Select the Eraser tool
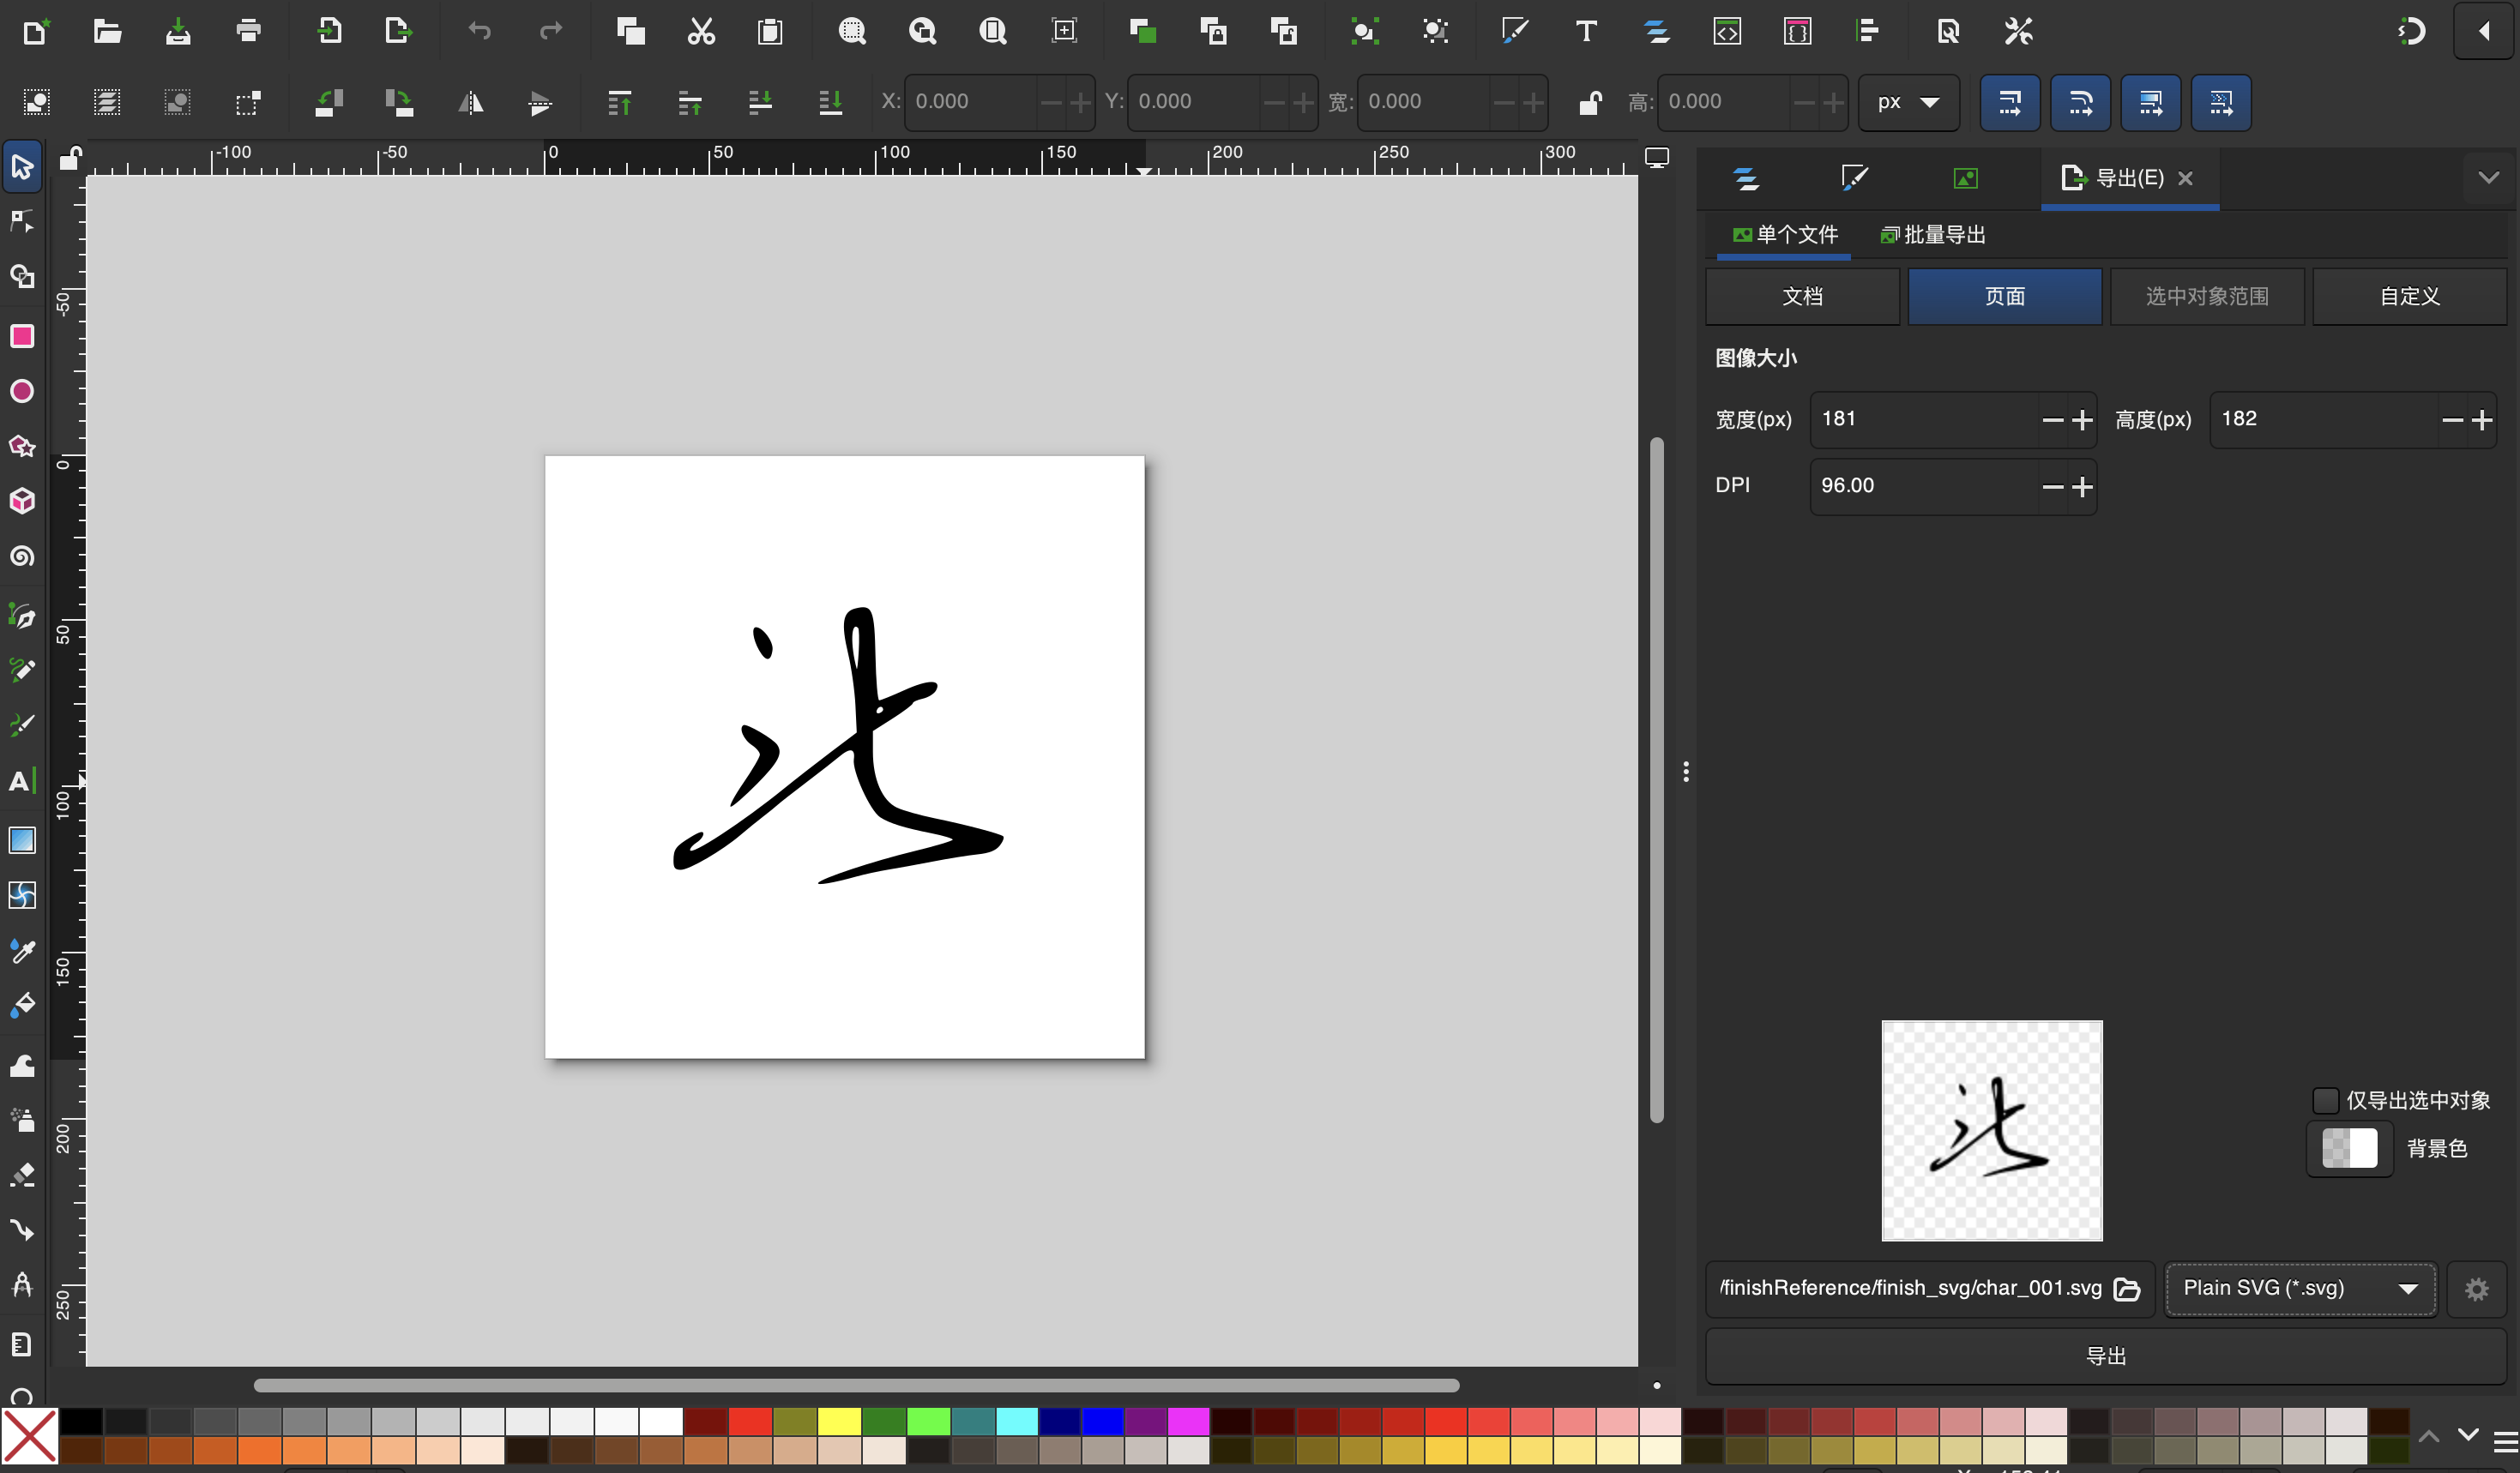Viewport: 2520px width, 1473px height. [x=22, y=1175]
